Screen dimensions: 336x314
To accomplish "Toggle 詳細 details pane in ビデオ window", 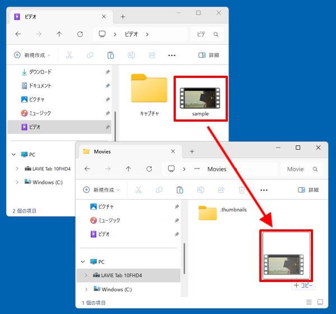I will 209,56.
